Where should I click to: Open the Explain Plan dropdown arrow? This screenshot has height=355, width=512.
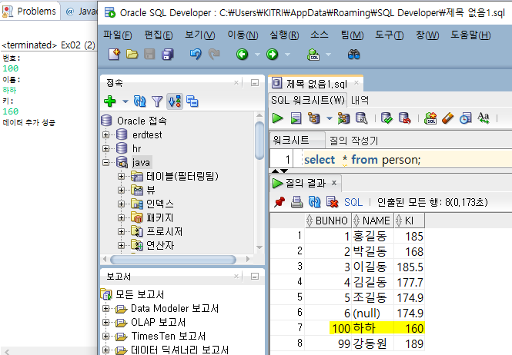point(330,118)
